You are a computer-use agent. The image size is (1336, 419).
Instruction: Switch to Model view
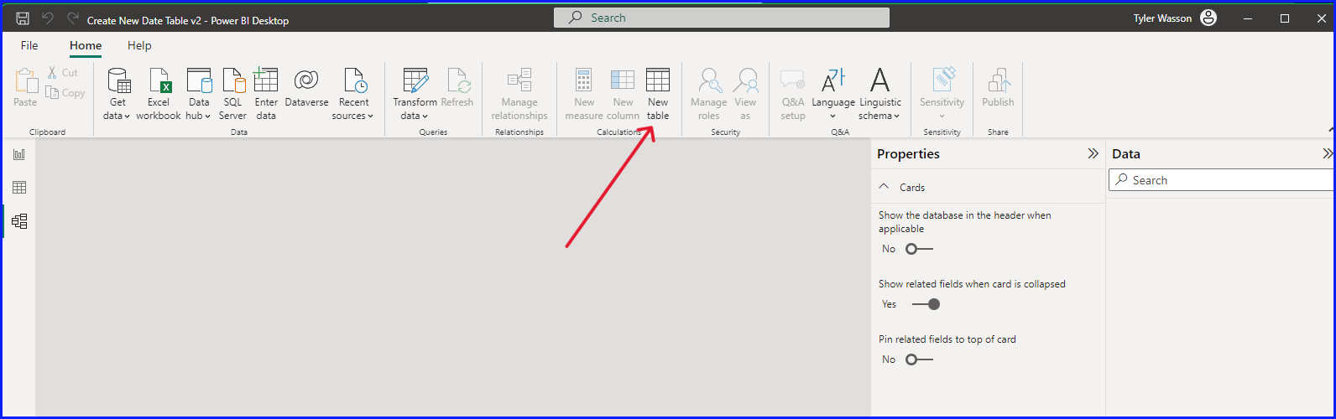18,221
